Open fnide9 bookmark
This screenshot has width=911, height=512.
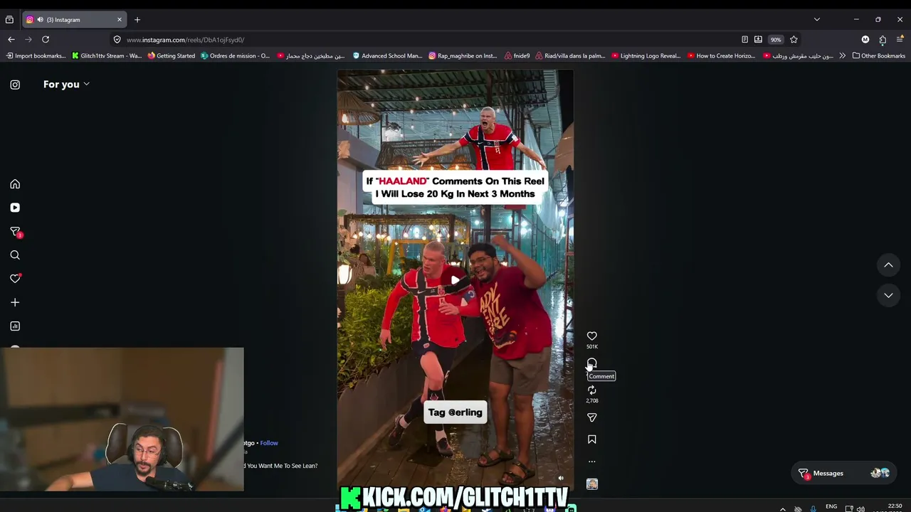click(x=517, y=55)
